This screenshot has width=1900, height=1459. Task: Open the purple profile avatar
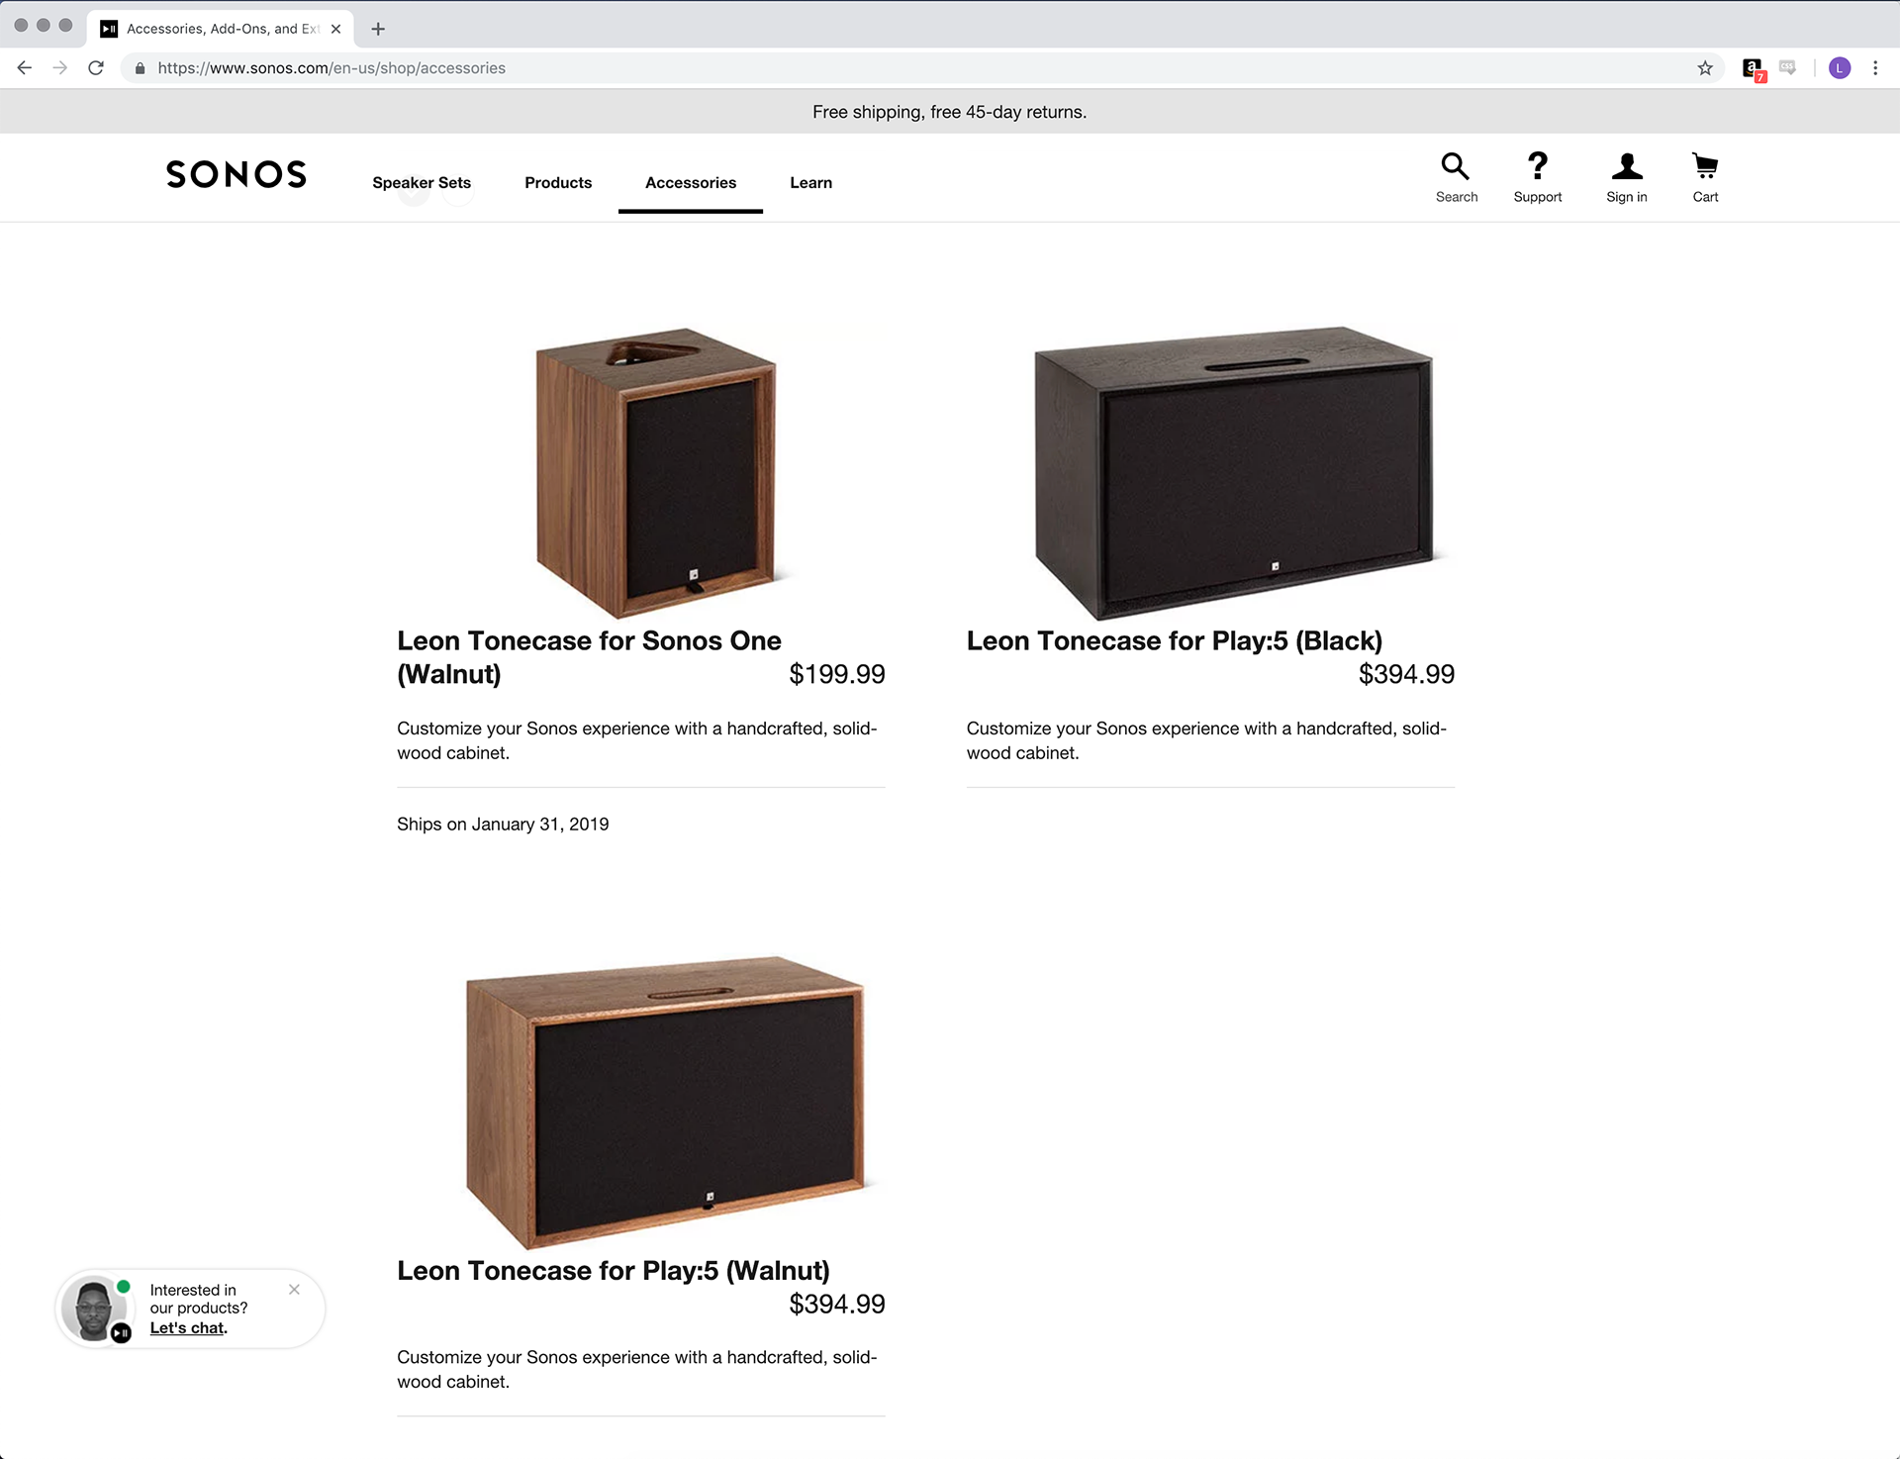tap(1840, 68)
